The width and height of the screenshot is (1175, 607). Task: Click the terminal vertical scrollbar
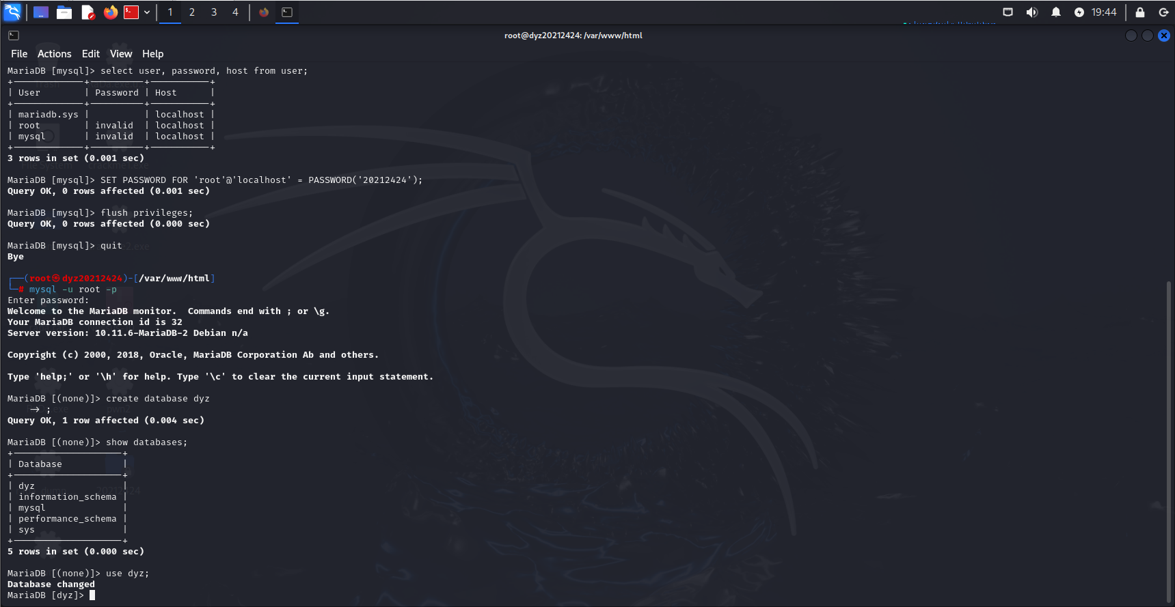(x=1169, y=441)
